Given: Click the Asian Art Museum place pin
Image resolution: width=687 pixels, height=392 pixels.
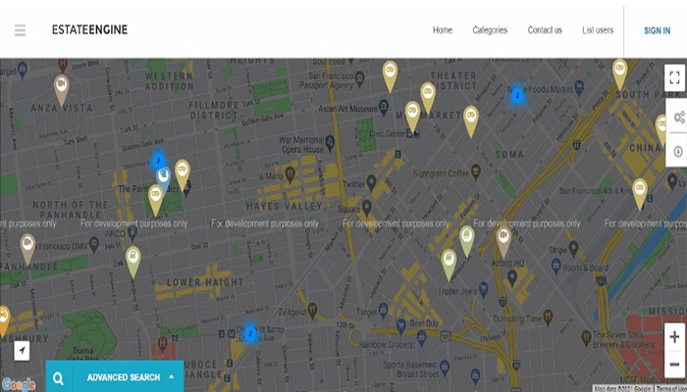Looking at the screenshot, I should (x=384, y=107).
